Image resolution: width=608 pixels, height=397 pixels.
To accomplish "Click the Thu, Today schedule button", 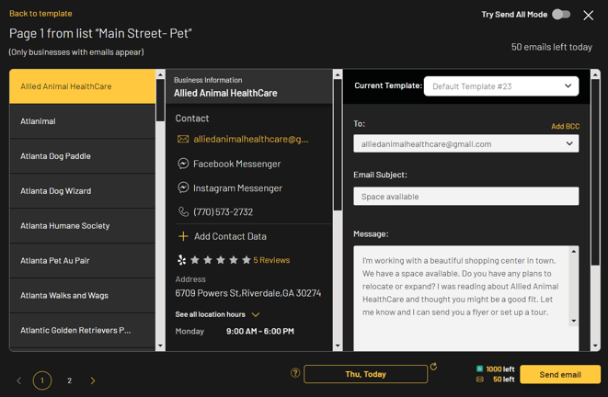I will click(366, 374).
